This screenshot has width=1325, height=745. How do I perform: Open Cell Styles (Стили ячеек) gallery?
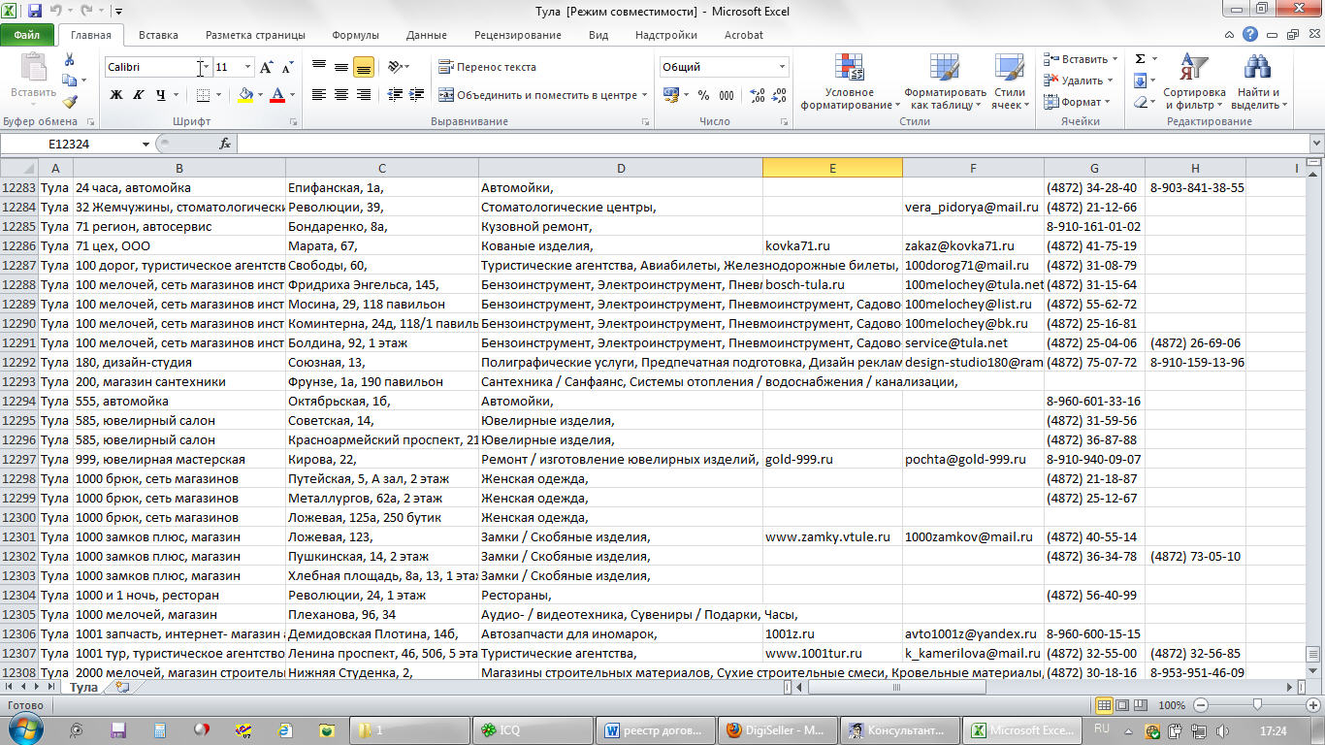[1010, 81]
